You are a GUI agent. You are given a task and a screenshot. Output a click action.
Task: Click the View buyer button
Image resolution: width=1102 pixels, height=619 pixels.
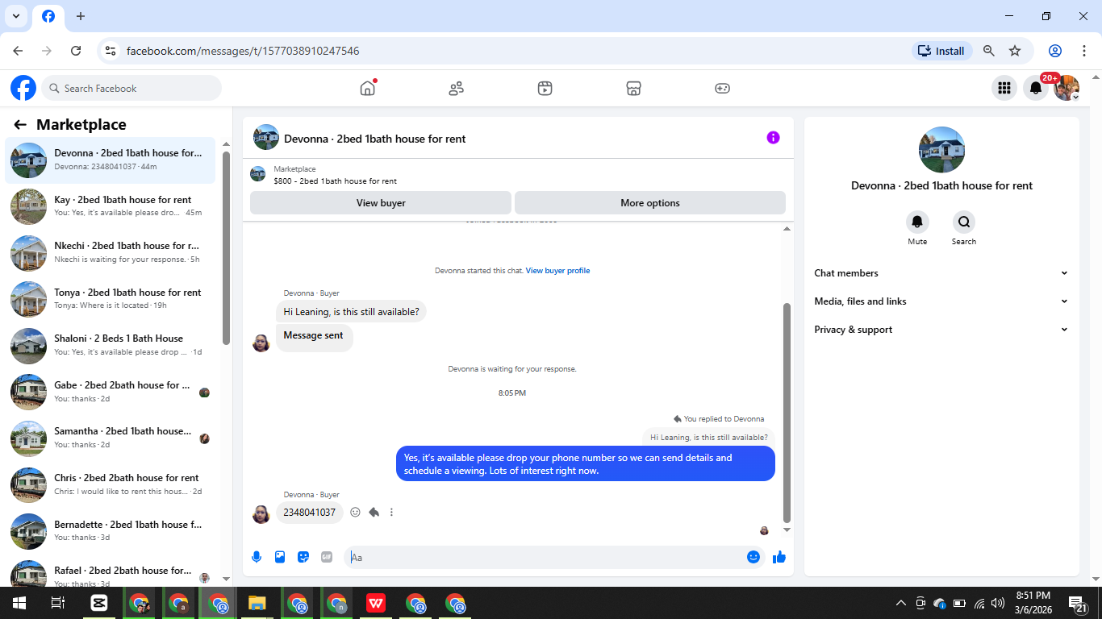pyautogui.click(x=381, y=203)
